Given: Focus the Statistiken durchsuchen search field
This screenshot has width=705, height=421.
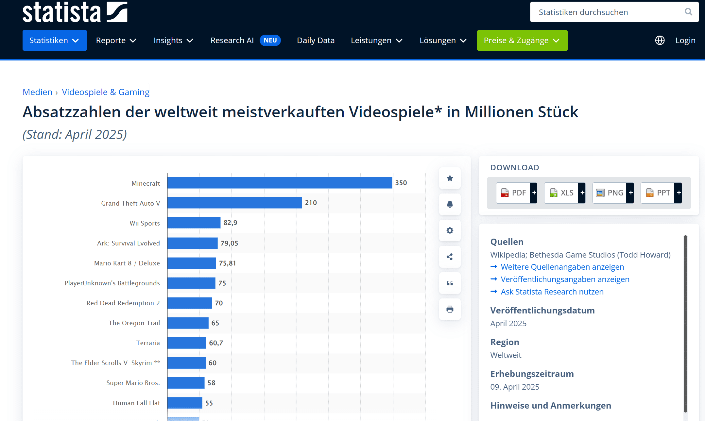Looking at the screenshot, I should click(614, 12).
